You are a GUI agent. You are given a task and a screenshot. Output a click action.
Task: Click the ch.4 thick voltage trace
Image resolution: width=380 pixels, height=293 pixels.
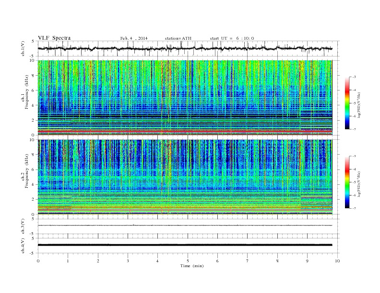tap(185, 245)
